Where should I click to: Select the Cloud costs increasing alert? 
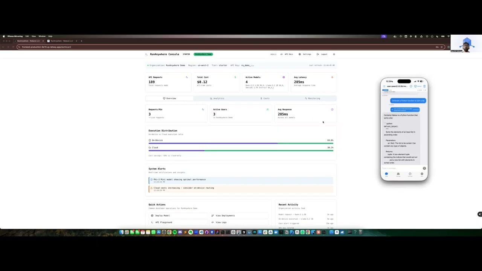tap(241, 189)
